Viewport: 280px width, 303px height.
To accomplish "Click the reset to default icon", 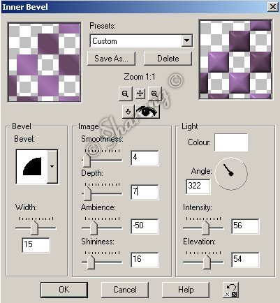I will tap(230, 290).
